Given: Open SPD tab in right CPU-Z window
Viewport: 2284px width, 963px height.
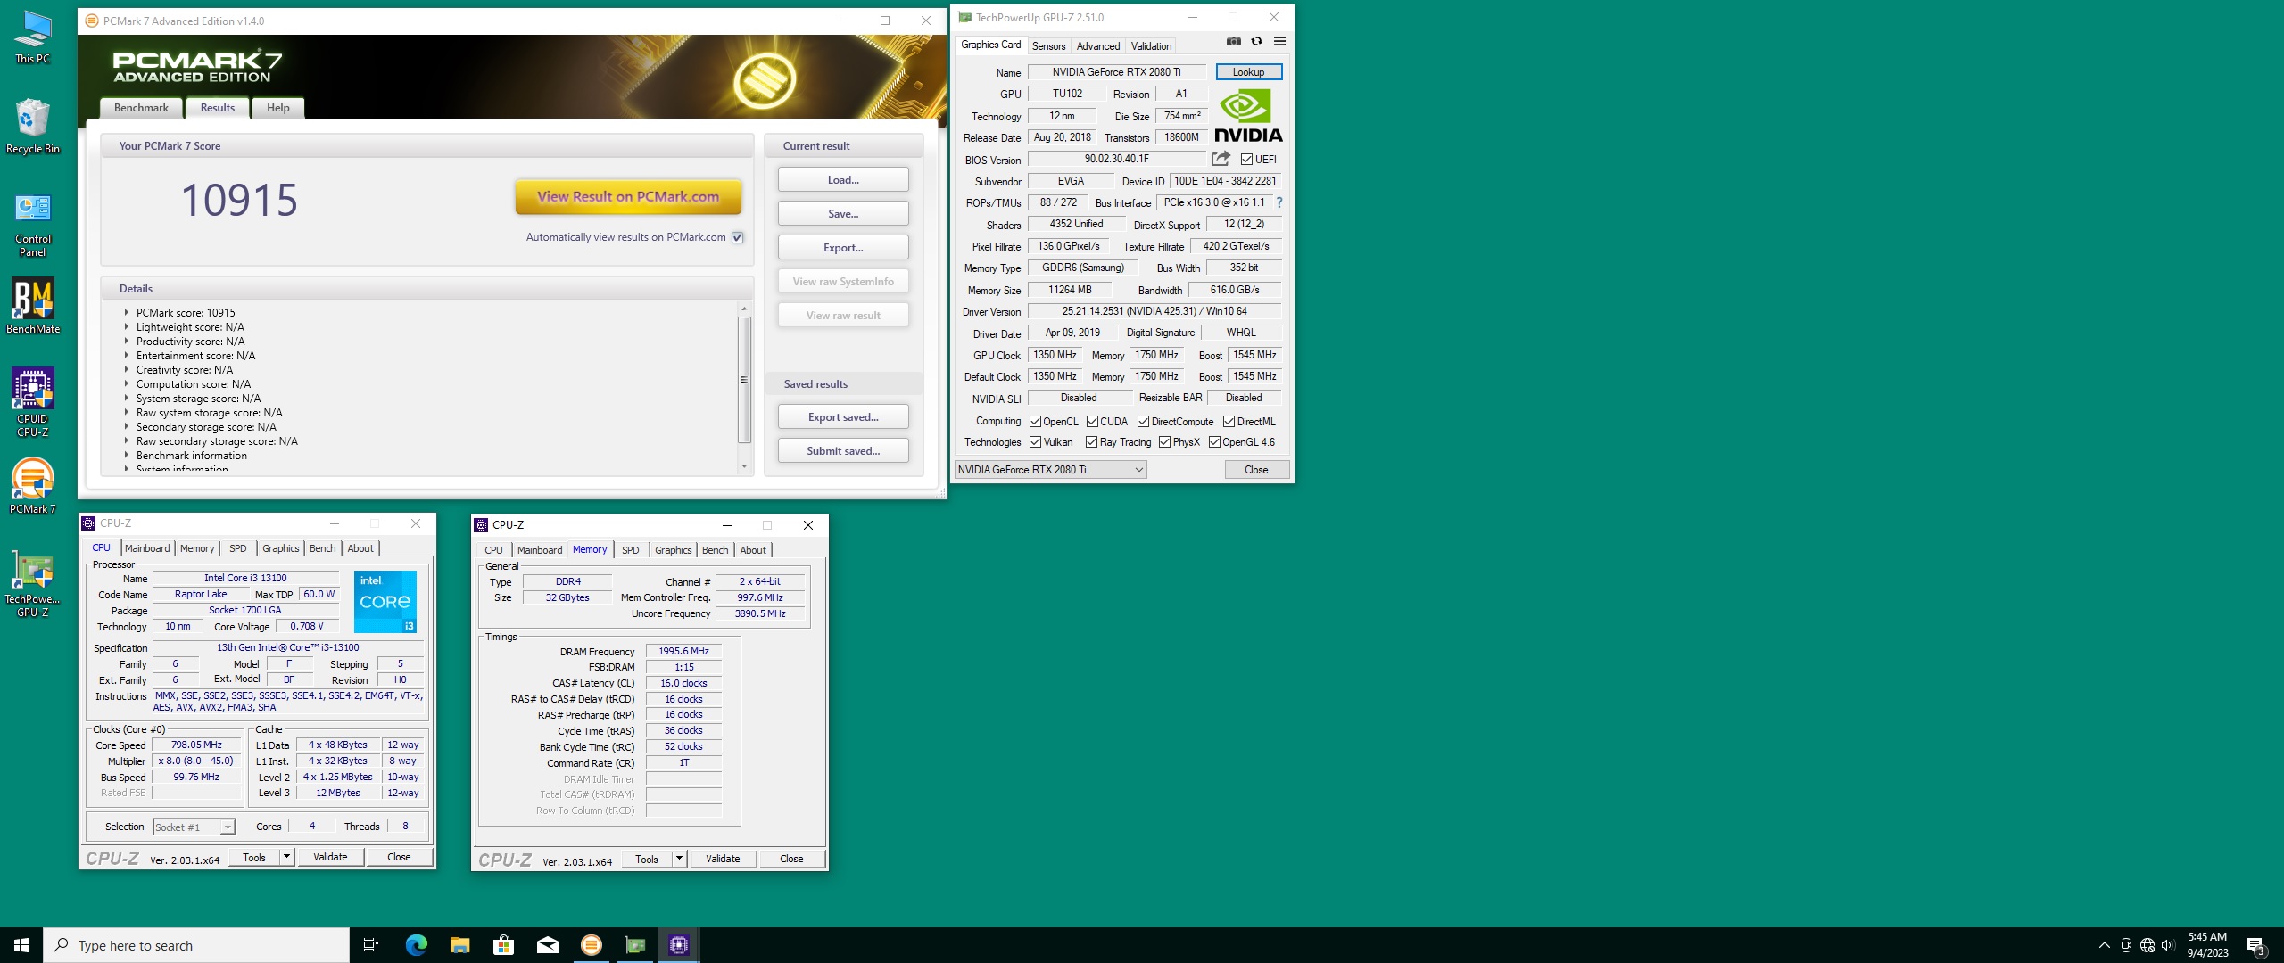Looking at the screenshot, I should (x=630, y=550).
